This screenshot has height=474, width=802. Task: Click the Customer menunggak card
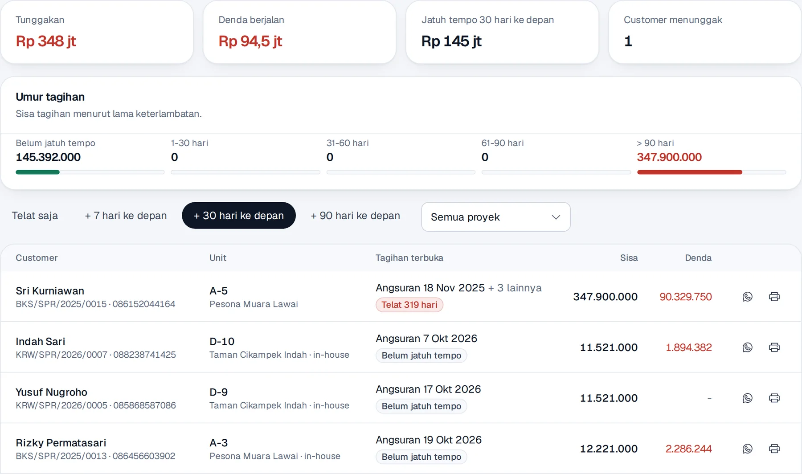(x=705, y=32)
